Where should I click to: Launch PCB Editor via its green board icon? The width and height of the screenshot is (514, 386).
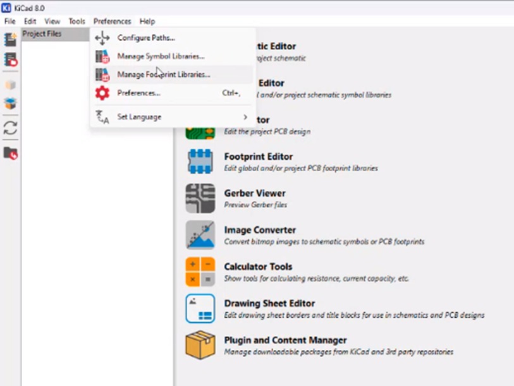200,132
